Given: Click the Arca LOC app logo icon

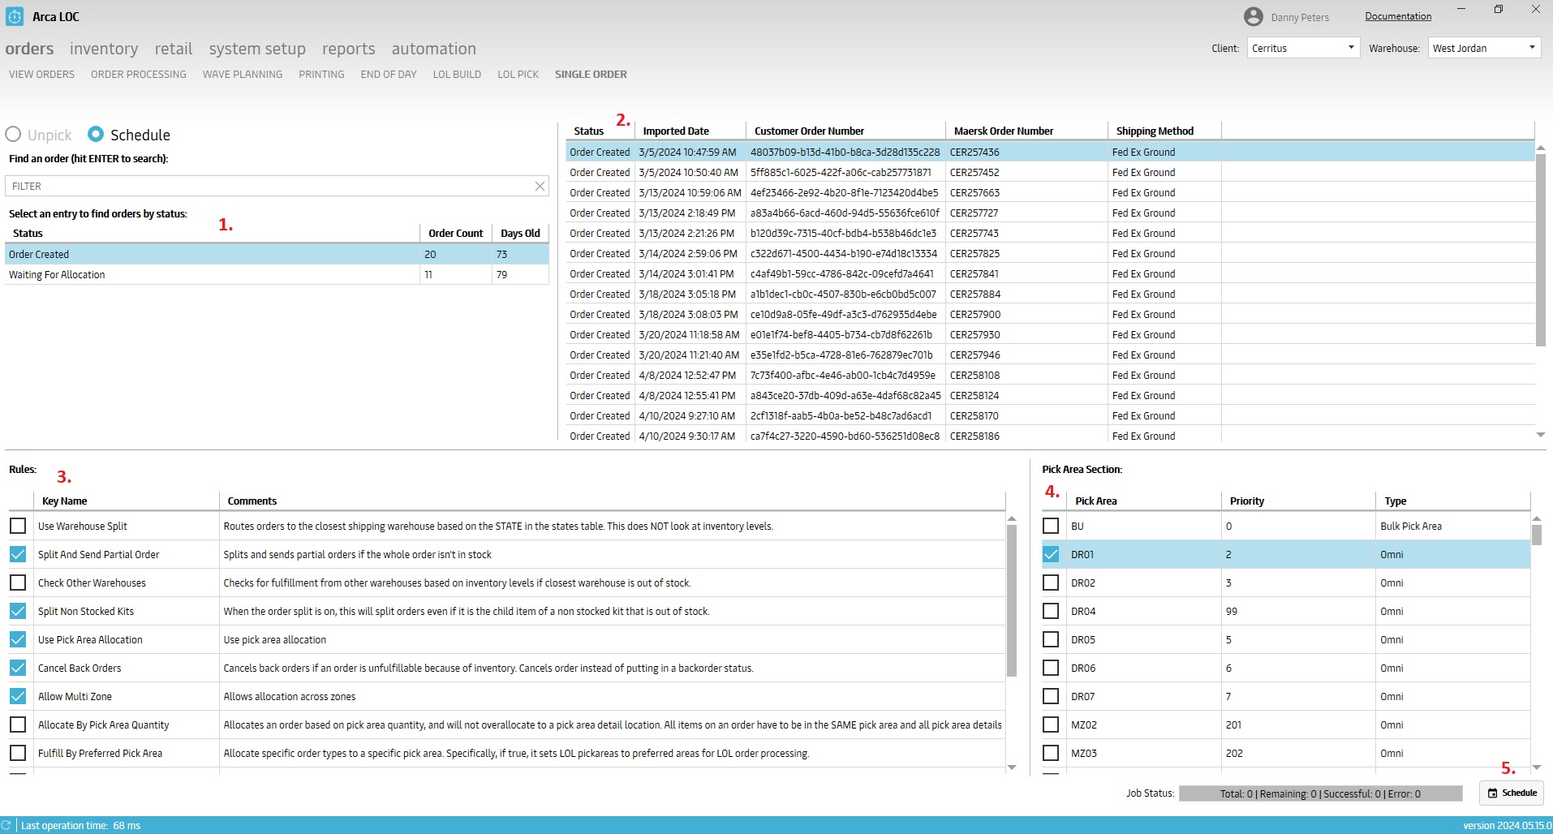Looking at the screenshot, I should [15, 16].
